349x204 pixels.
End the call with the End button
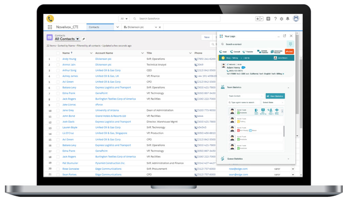tap(289, 52)
